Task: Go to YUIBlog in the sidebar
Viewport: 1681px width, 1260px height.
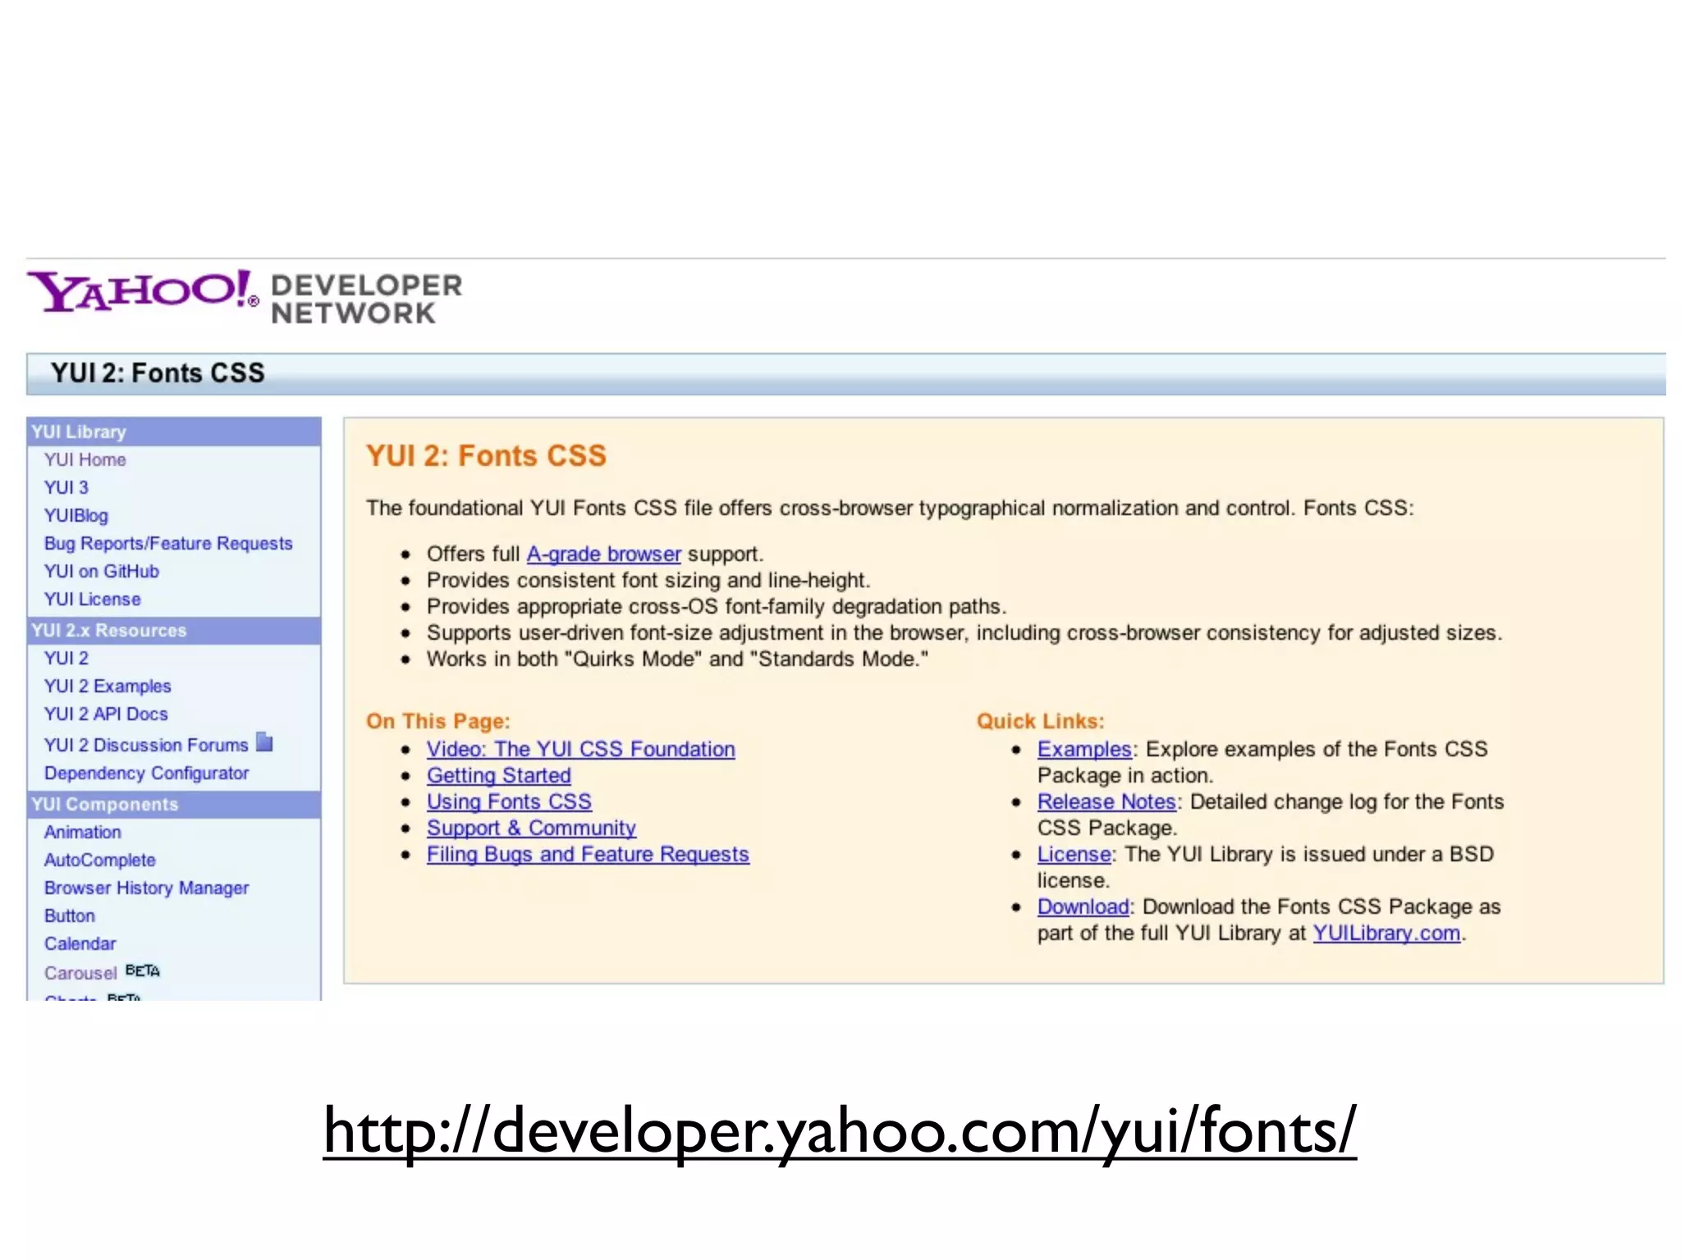Action: [76, 515]
